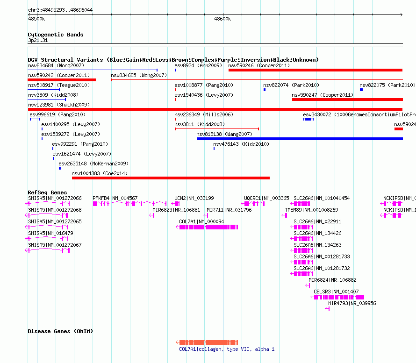Click SHISA5|NM_001272065 transcript label
416x363 pixels.
[55, 221]
